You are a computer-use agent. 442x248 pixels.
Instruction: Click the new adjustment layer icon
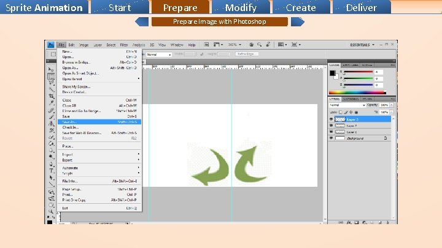coord(364,222)
